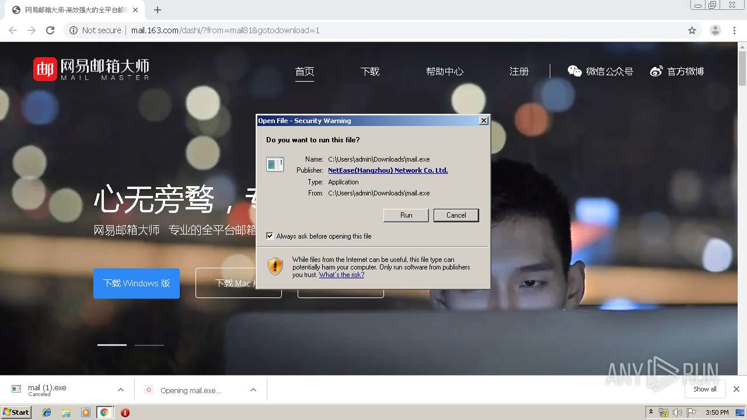747x420 pixels.
Task: Click the Action Center flag icon
Action: 691,412
